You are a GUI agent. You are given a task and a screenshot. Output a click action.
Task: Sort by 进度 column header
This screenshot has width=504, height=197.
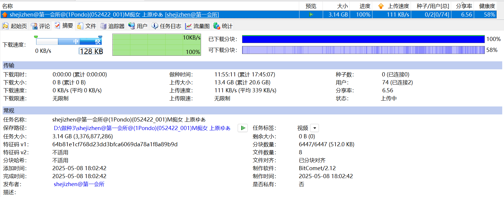point(361,6)
